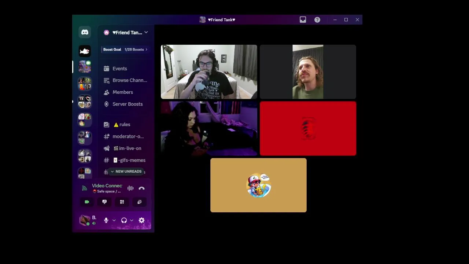Open the gifs-memes channel
The height and width of the screenshot is (264, 469).
[126, 160]
